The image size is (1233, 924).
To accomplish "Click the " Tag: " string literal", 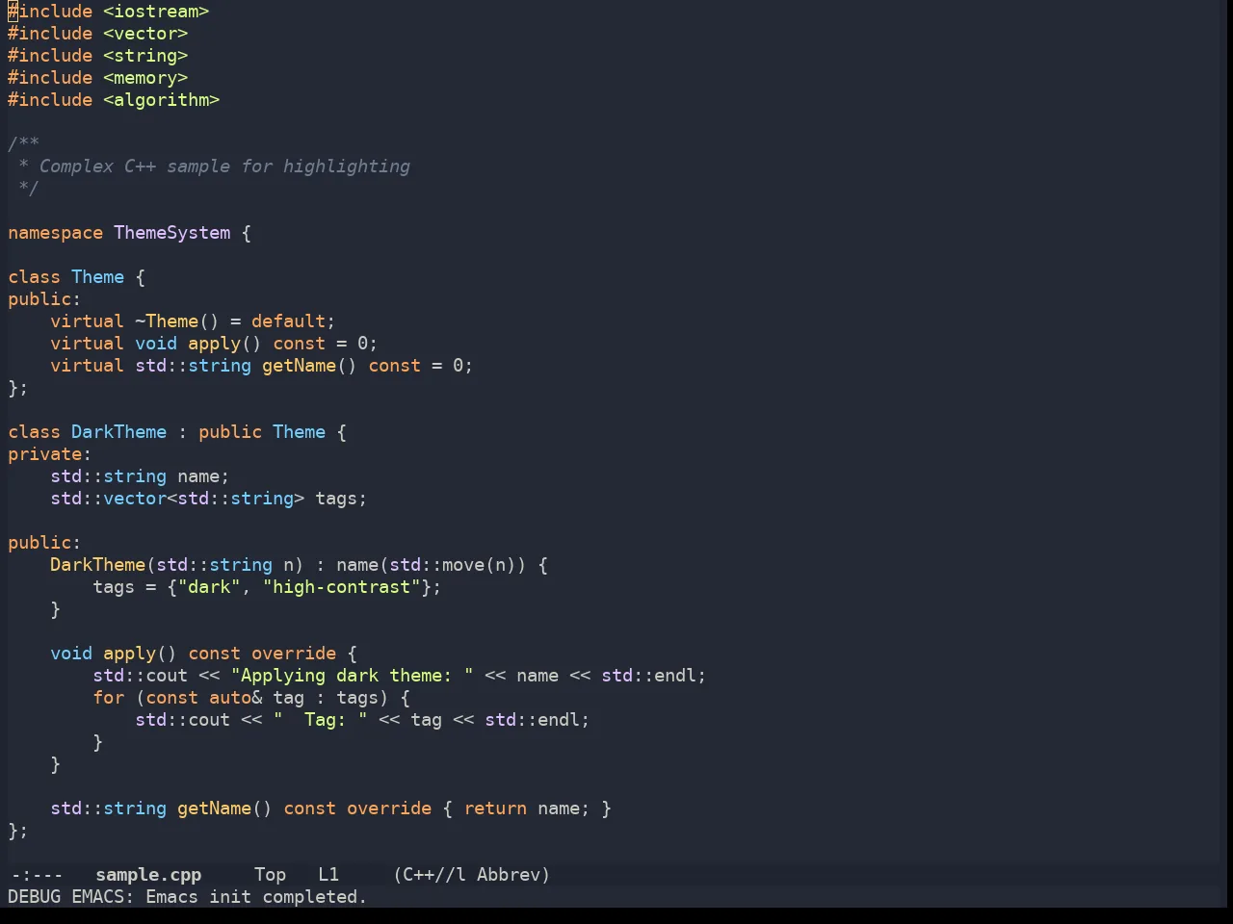I will [x=320, y=720].
